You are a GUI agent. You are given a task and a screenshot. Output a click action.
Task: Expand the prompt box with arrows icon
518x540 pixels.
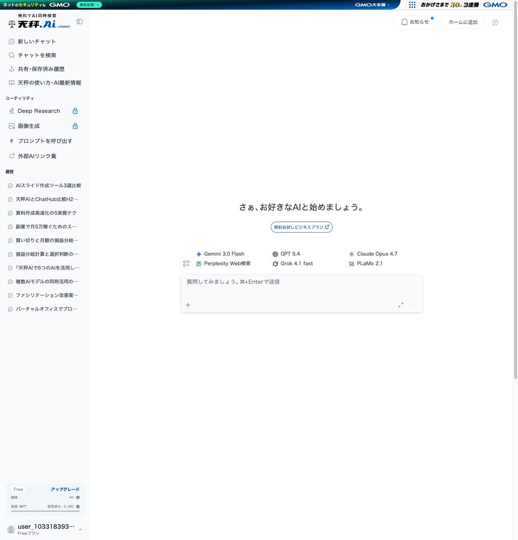(401, 305)
